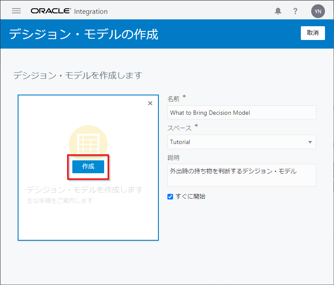Image resolution: width=334 pixels, height=285 pixels.
Task: Click the Tutorial value in スペース field
Action: tap(180, 142)
